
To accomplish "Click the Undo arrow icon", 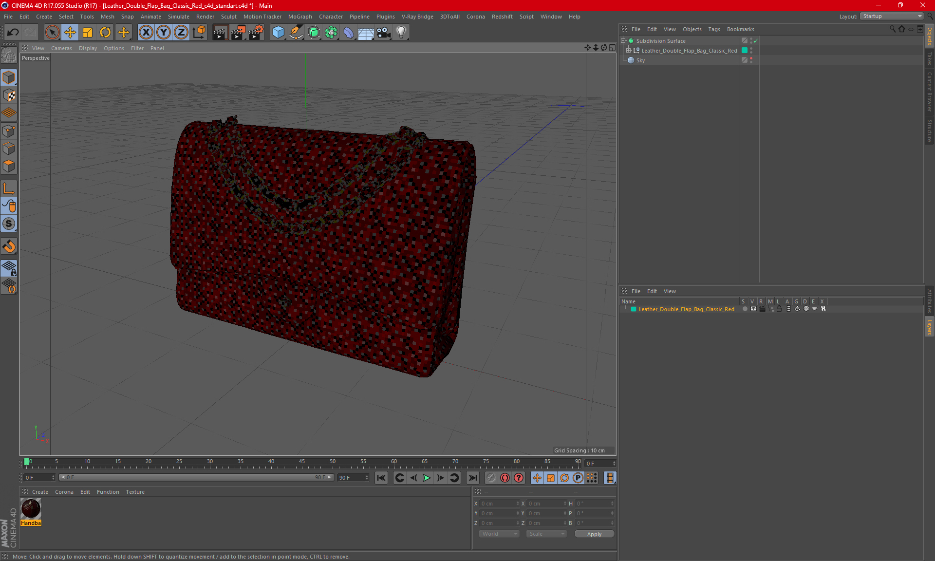I will tap(13, 33).
